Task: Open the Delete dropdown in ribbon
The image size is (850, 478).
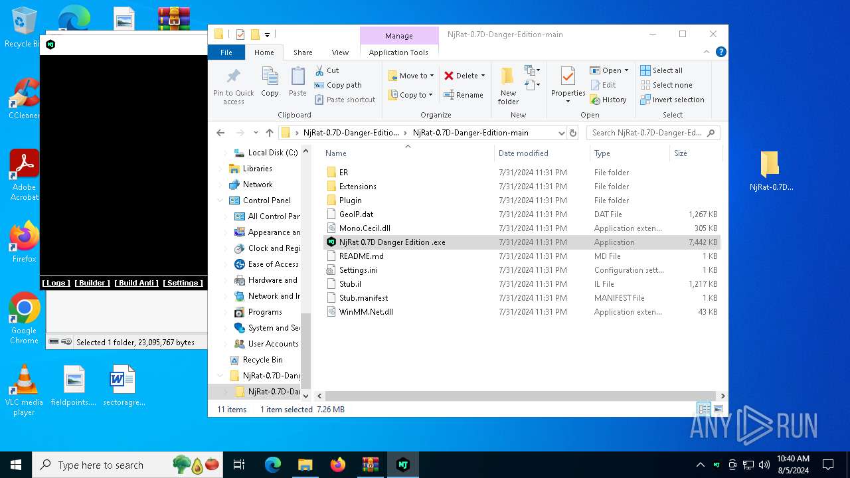Action: [x=464, y=76]
